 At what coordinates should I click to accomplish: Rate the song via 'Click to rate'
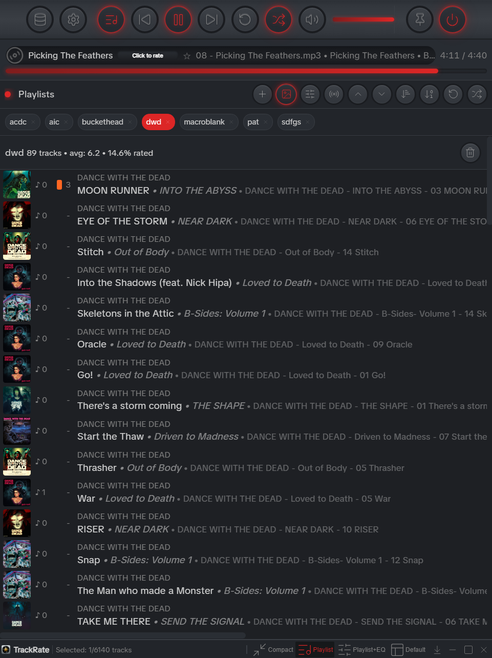point(147,55)
